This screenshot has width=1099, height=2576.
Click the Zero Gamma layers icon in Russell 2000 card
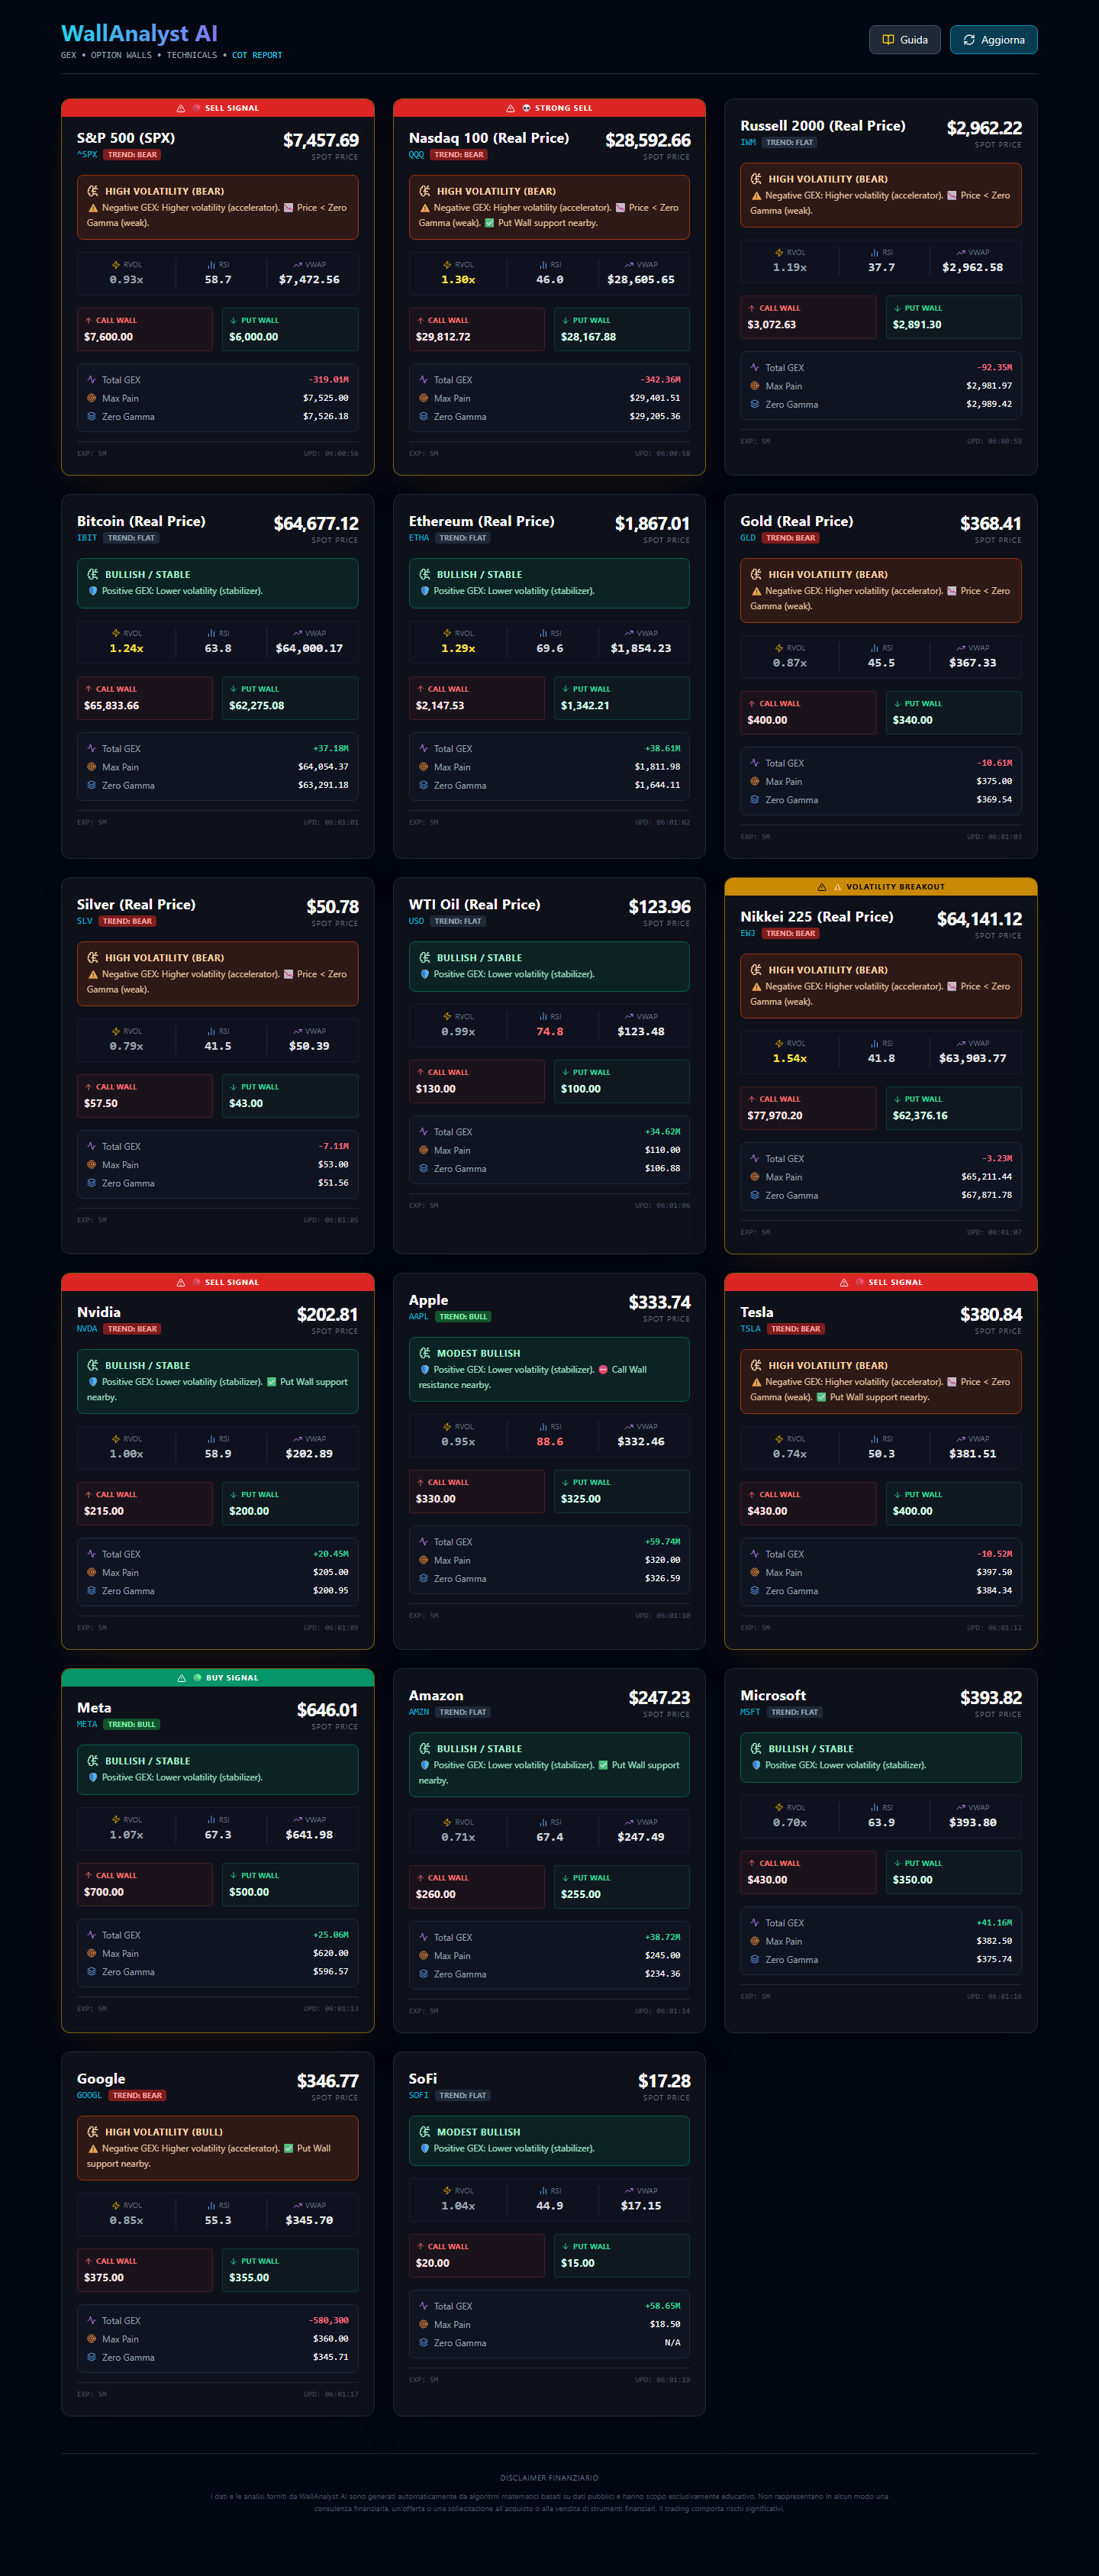[x=754, y=404]
